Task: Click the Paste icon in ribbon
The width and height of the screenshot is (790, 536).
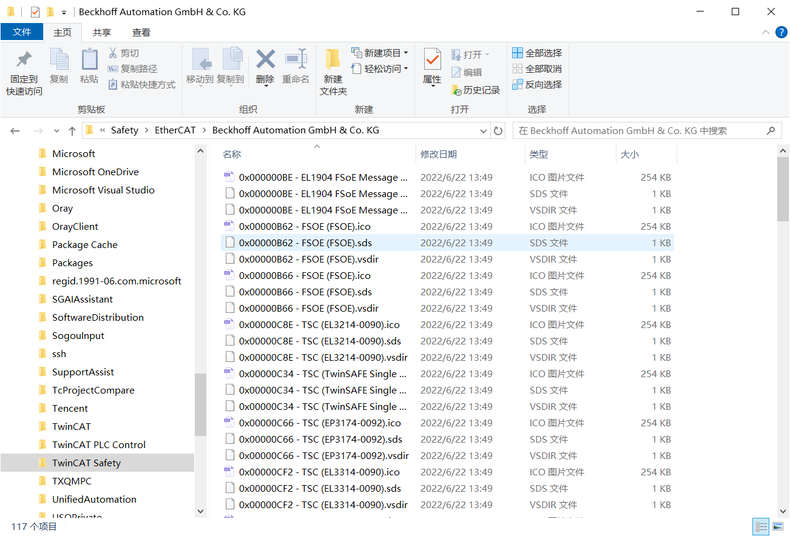Action: [89, 60]
